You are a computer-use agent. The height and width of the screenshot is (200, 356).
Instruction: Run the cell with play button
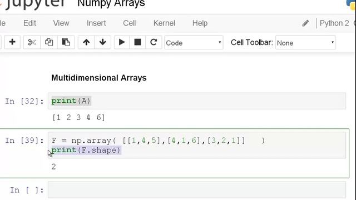122,42
